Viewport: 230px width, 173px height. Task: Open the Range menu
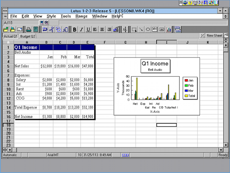pos(81,16)
